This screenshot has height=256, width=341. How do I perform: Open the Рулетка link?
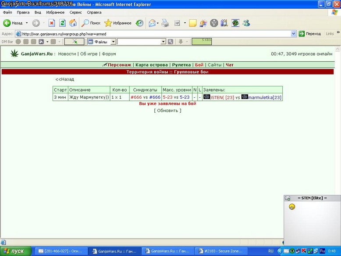click(181, 65)
